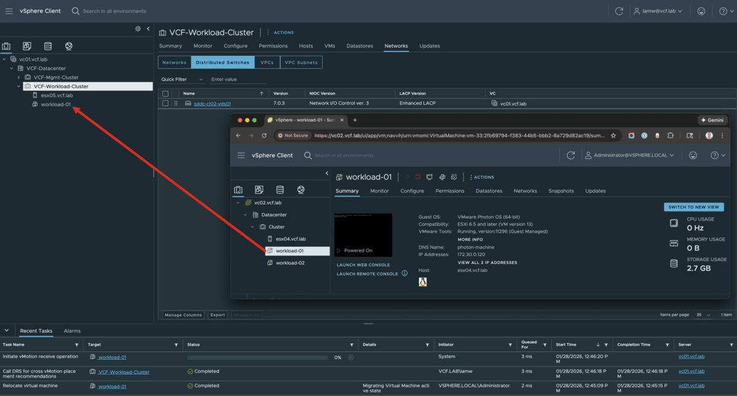Click the feedback smiley face icon
Screen dimensions: 737x396
point(701,11)
